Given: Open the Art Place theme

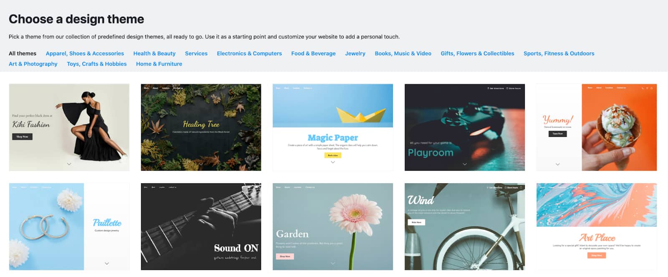Looking at the screenshot, I should pos(597,227).
